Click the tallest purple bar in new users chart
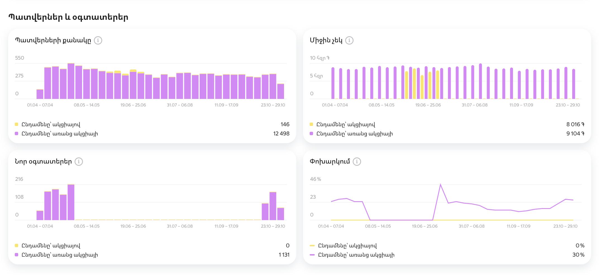This screenshot has width=599, height=275. point(71,202)
